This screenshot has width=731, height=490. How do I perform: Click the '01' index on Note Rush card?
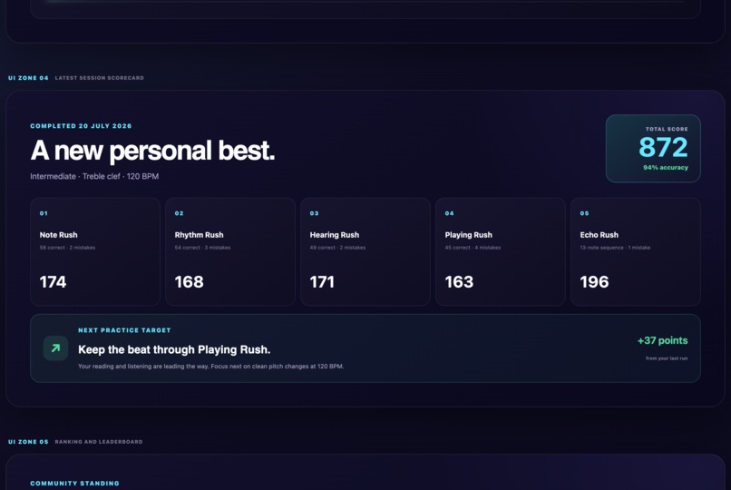pos(44,213)
